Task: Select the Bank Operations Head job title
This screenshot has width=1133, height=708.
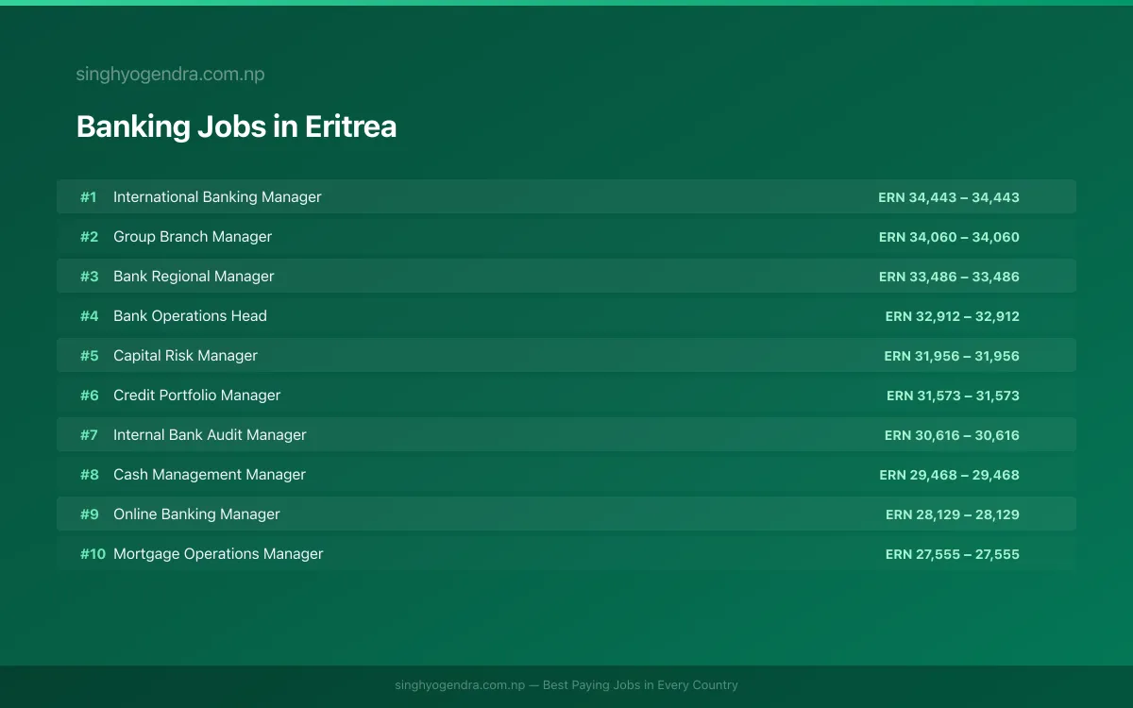Action: coord(190,316)
